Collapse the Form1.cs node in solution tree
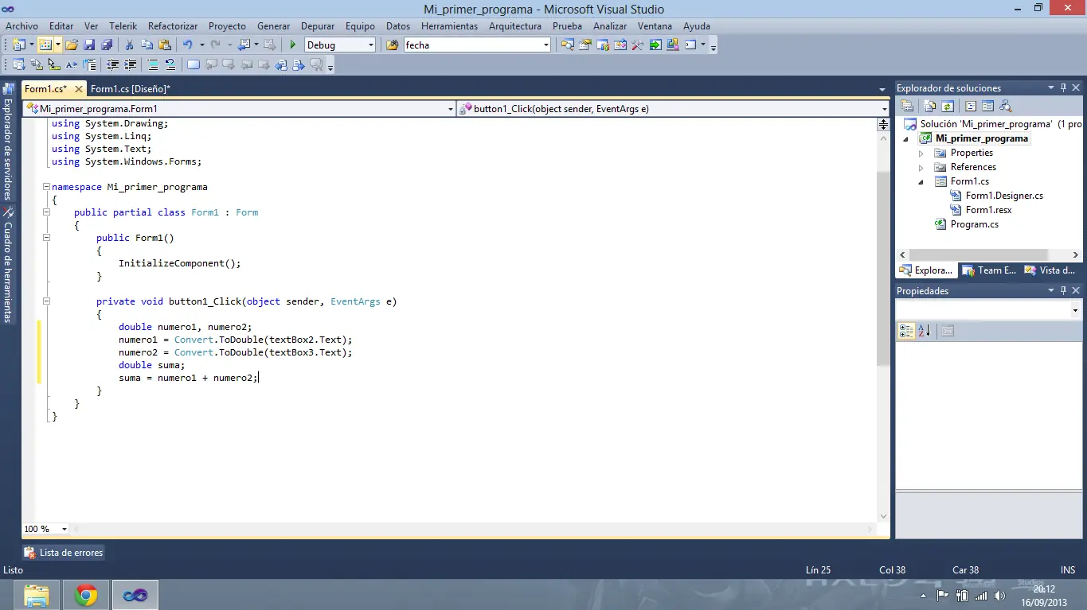1087x610 pixels. click(x=921, y=181)
